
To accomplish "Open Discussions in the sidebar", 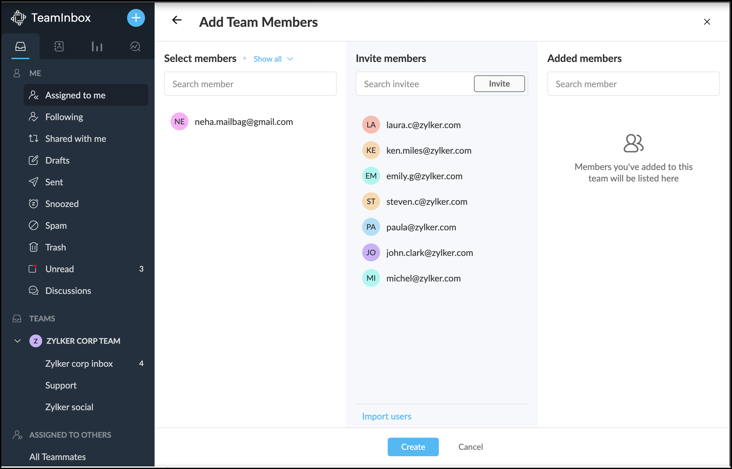I will [68, 290].
